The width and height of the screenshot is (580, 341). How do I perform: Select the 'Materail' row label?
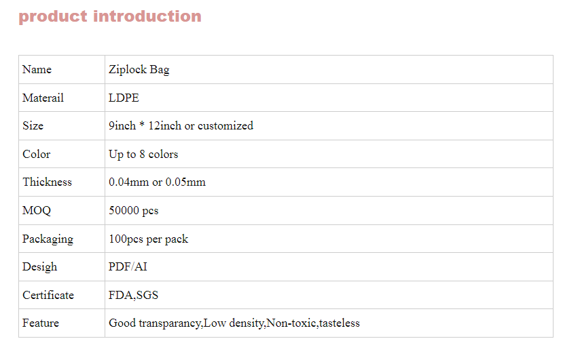[x=43, y=98]
